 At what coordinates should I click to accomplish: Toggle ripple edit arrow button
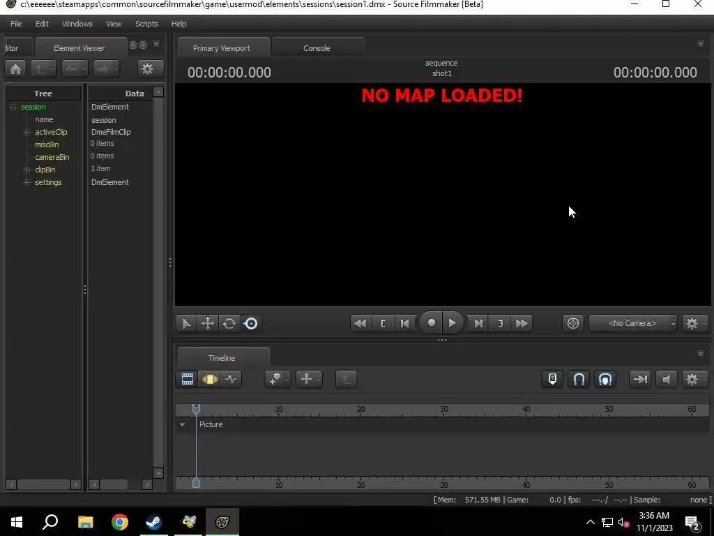coord(640,379)
